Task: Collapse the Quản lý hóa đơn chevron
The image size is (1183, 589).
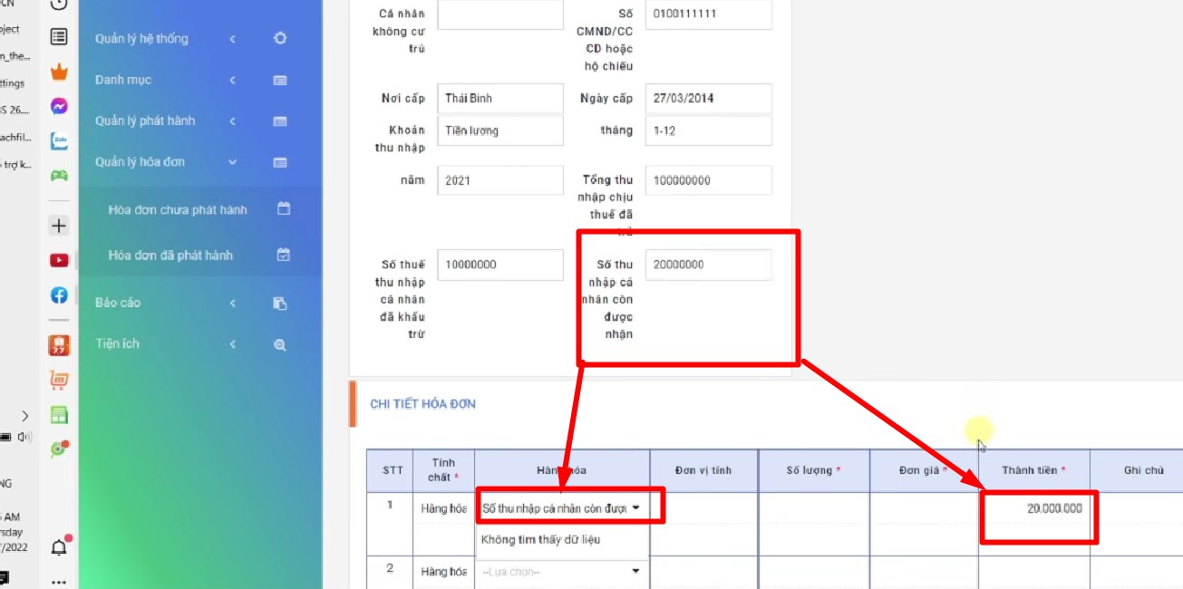Action: (233, 162)
